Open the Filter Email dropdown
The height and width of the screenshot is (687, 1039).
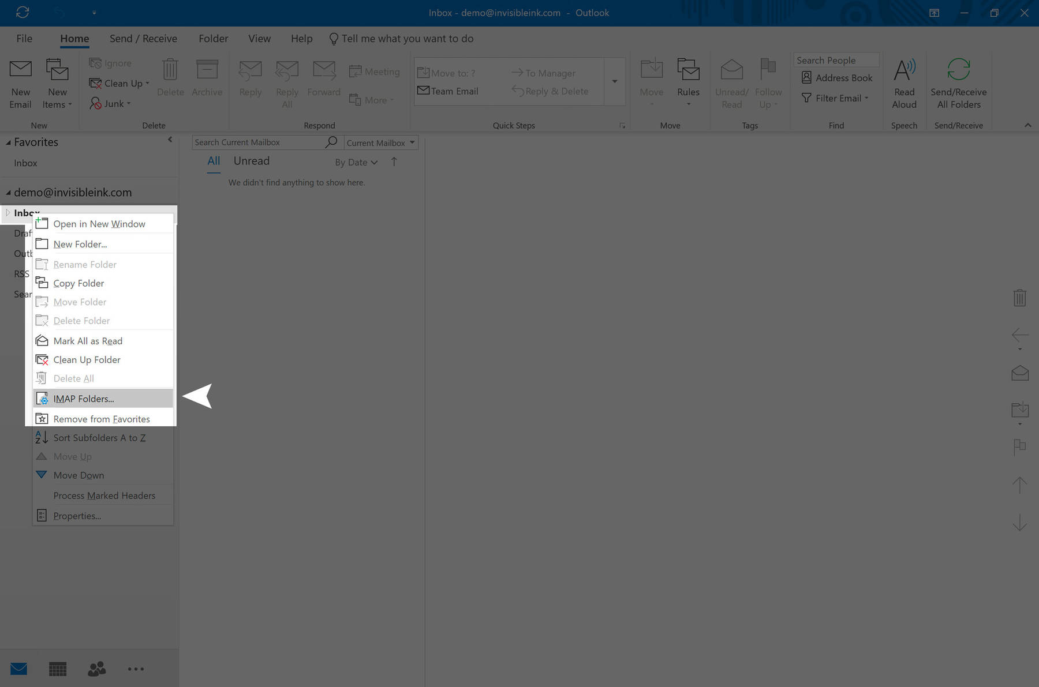point(835,98)
